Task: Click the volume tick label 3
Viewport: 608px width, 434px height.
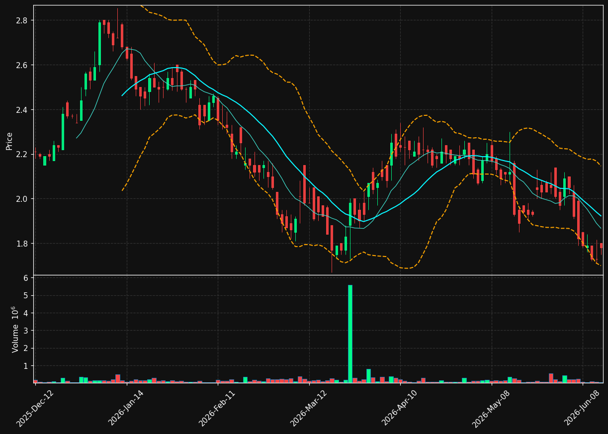Action: point(26,331)
